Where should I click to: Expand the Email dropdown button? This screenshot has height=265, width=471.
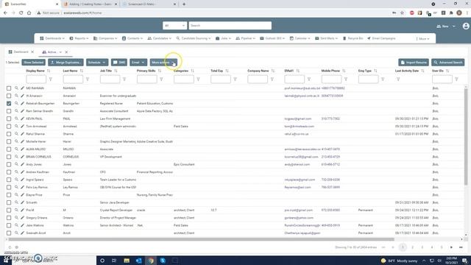(x=138, y=63)
